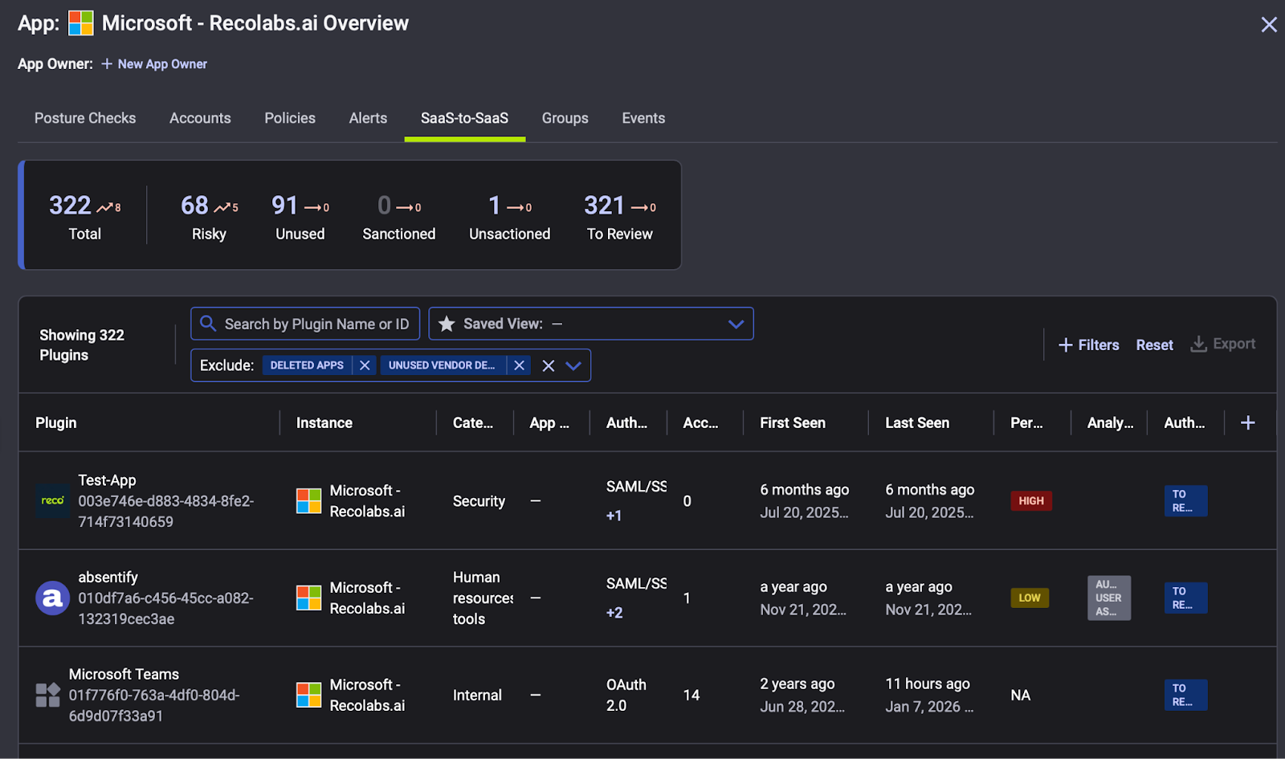The image size is (1285, 759).
Task: Close the app overview panel
Action: 1269,24
